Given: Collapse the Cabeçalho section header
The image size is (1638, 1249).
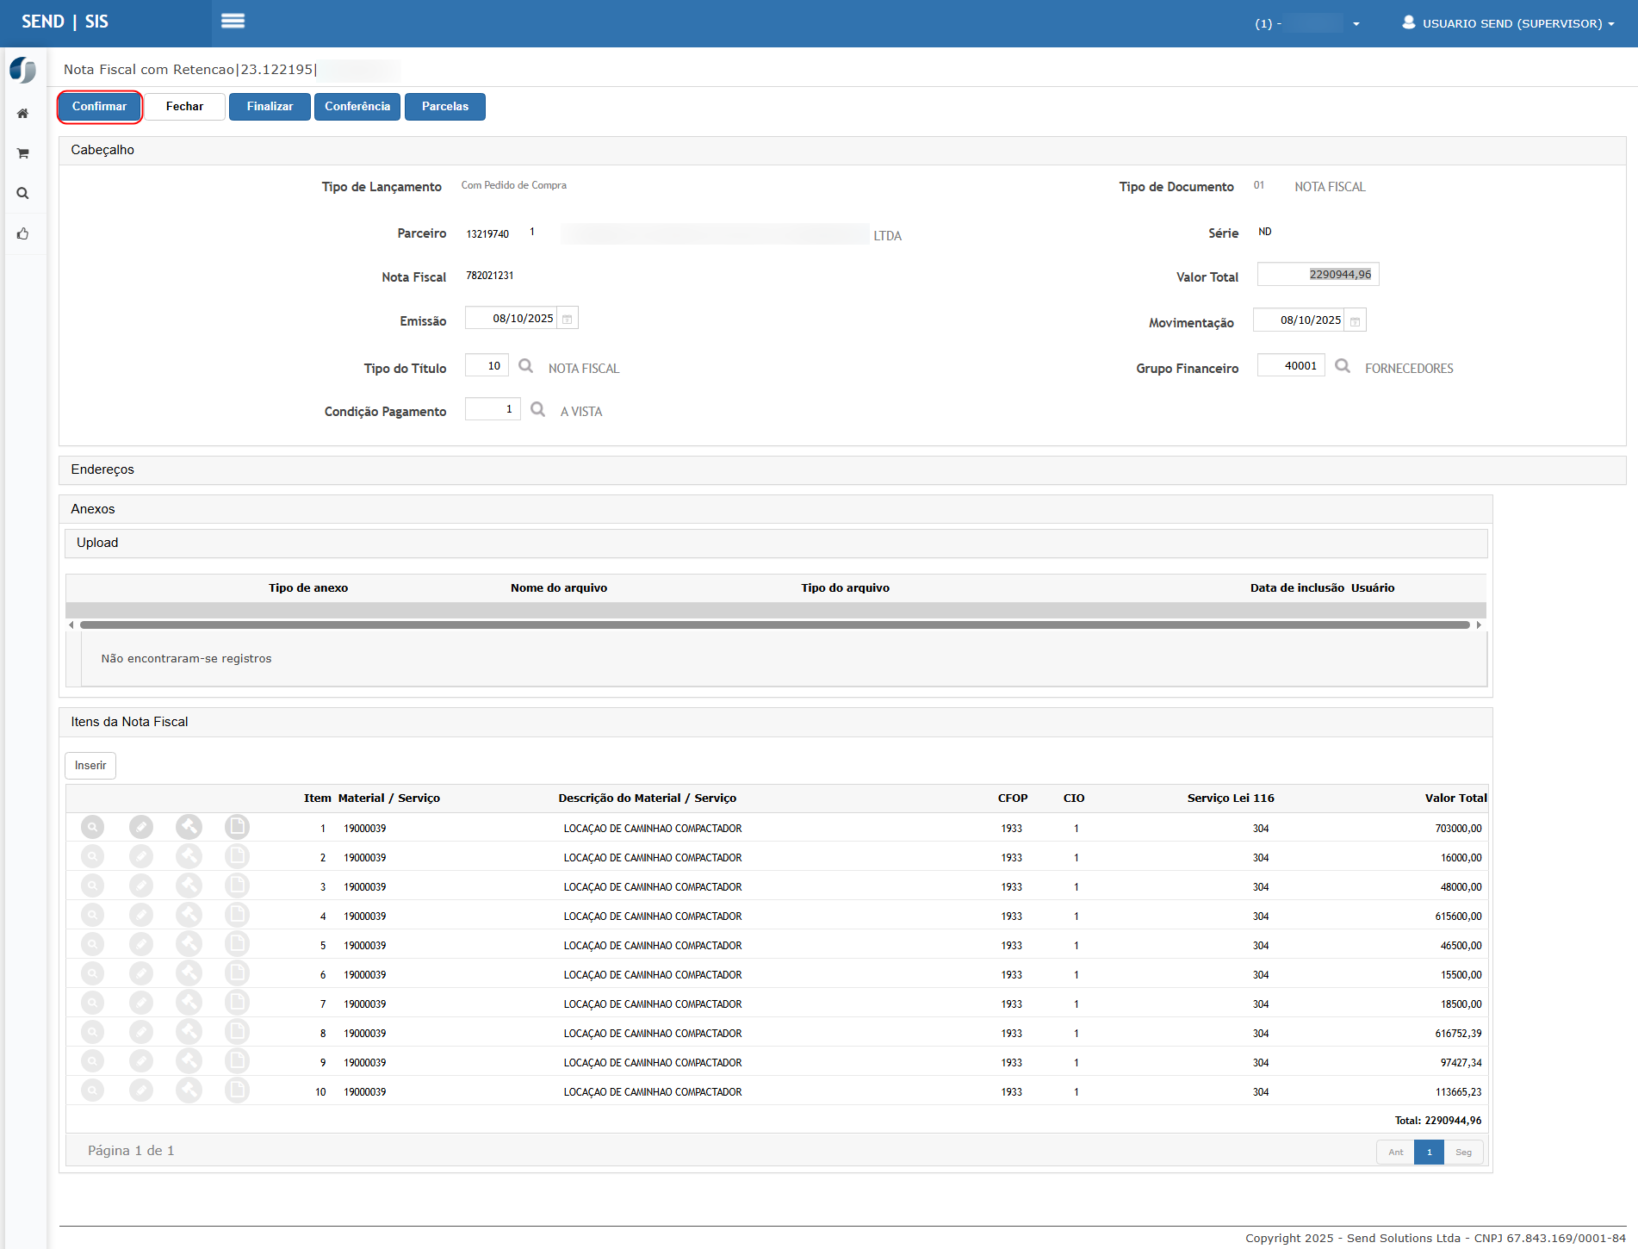Looking at the screenshot, I should [x=102, y=150].
